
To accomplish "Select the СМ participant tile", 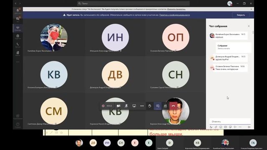I will (x=54, y=111).
